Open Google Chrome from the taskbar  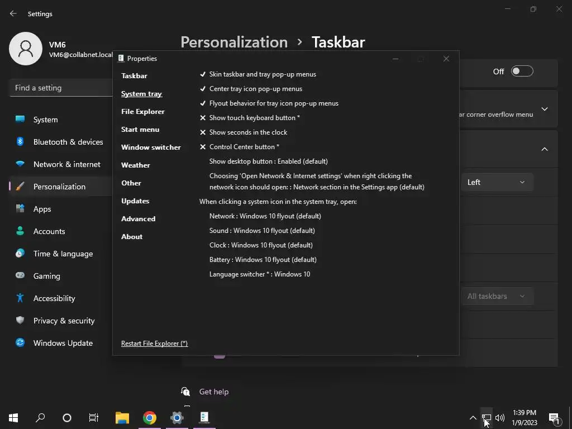pyautogui.click(x=150, y=418)
